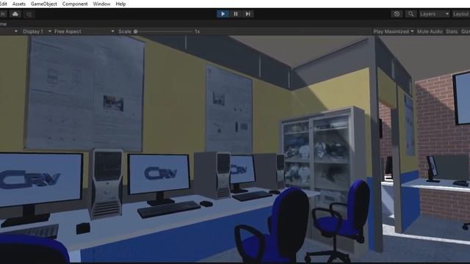Pause the running game
470x264 pixels.
pos(236,14)
